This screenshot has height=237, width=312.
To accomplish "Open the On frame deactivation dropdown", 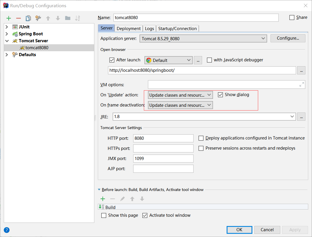I will click(x=180, y=105).
